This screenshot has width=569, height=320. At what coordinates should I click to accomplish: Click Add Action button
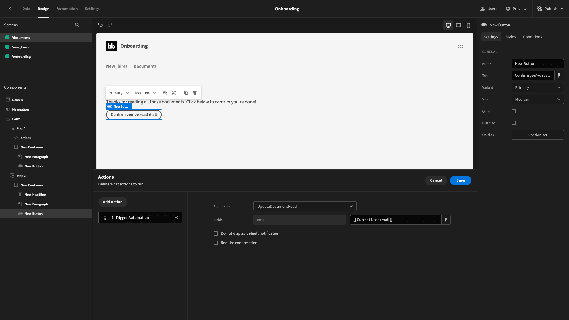pos(113,202)
